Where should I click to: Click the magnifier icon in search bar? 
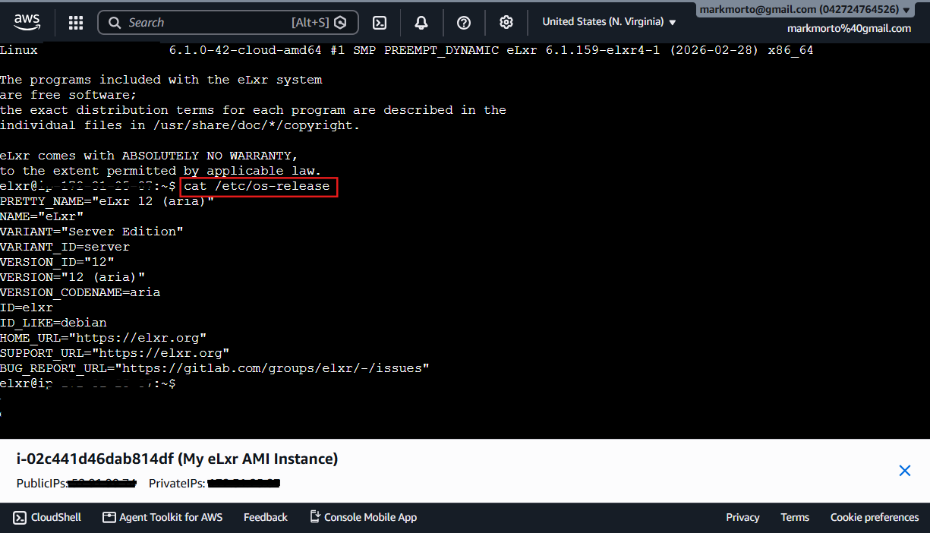[115, 23]
